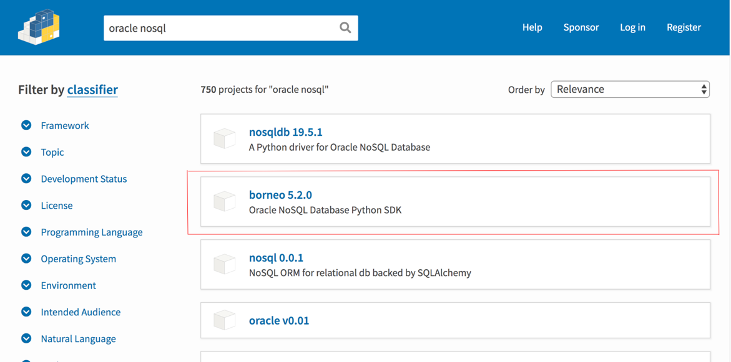Screen dimensions: 731x362
Task: Click the borneo package cube icon
Action: (224, 201)
